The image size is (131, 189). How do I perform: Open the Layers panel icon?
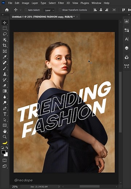pos(127,48)
